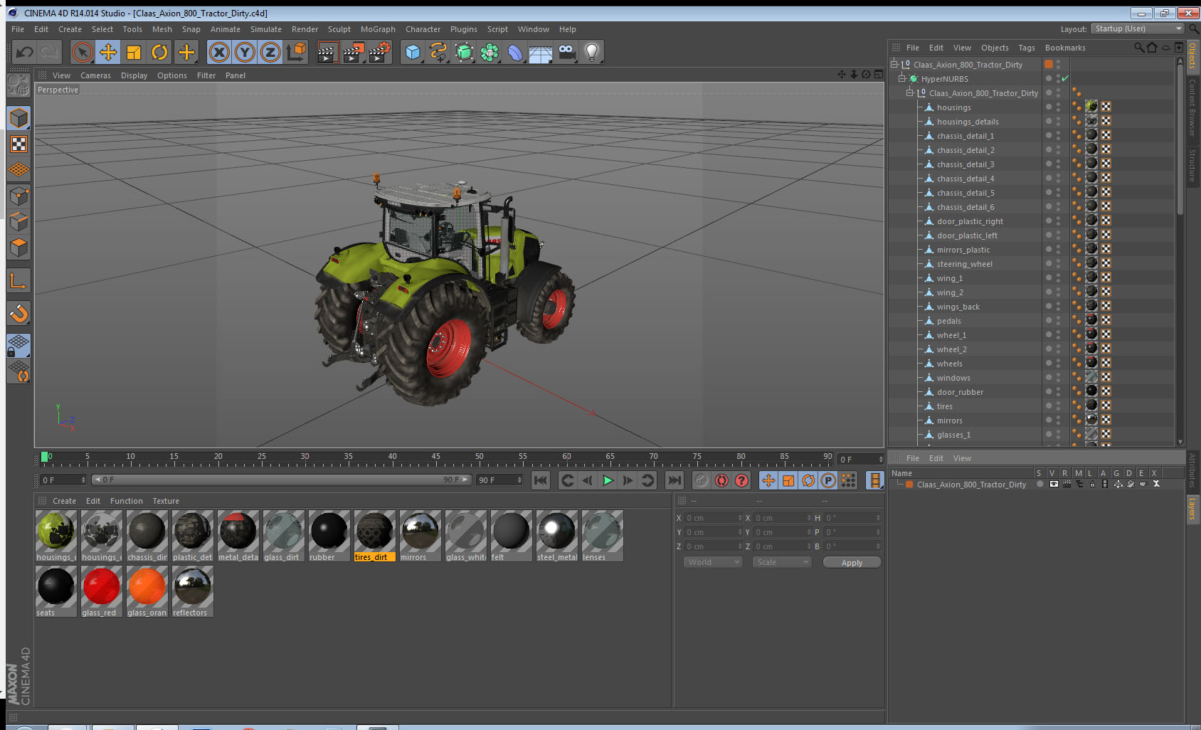The width and height of the screenshot is (1201, 730).
Task: Open Edit Render Settings
Action: tap(380, 52)
